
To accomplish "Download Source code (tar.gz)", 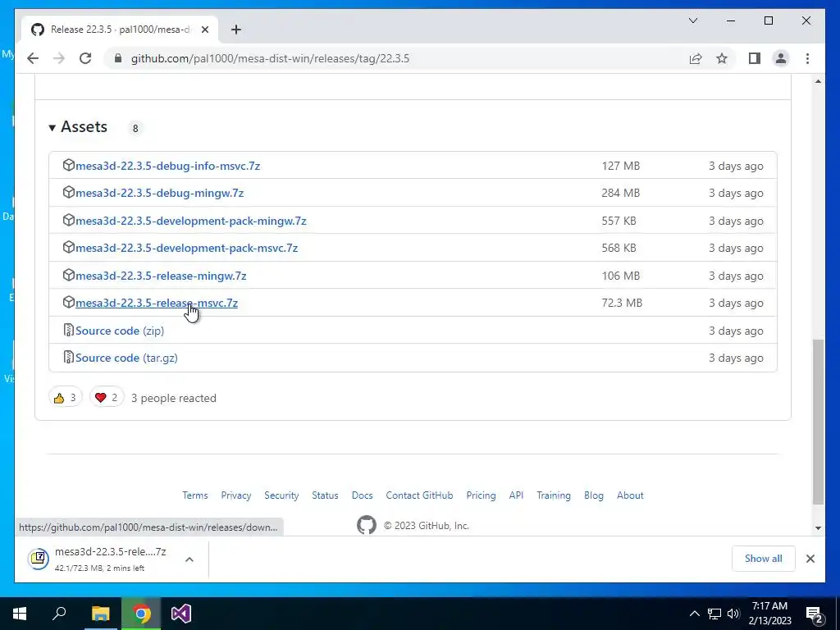I will [126, 358].
